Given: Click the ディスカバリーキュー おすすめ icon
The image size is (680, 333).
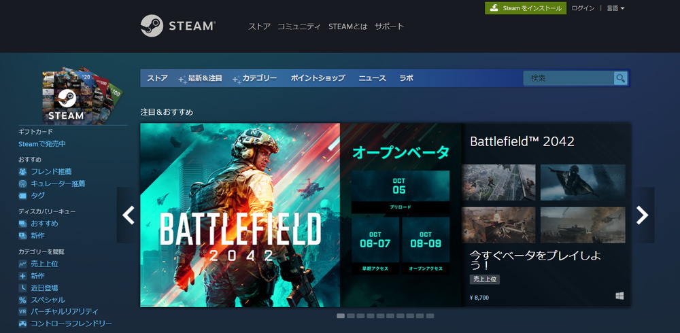Looking at the screenshot, I should point(22,224).
